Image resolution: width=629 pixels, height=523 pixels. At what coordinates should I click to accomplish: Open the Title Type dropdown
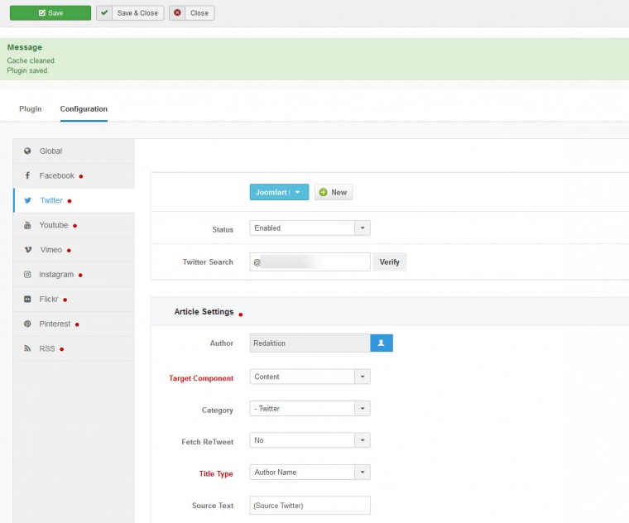click(310, 473)
